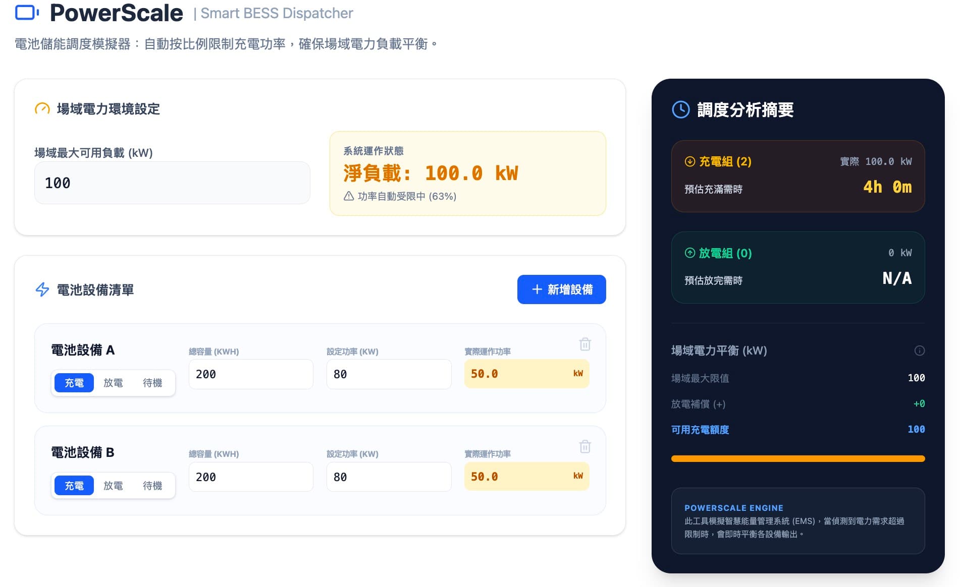Click device B 設定功率 (KW) input field
Screen dimensions: 960x587
[x=389, y=477]
